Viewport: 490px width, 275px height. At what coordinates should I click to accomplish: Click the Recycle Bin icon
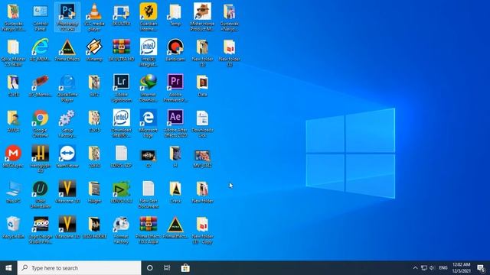click(x=13, y=228)
